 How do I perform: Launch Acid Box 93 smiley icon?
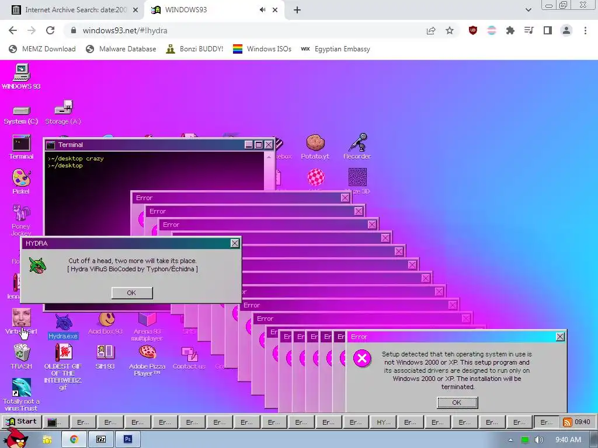[105, 324]
